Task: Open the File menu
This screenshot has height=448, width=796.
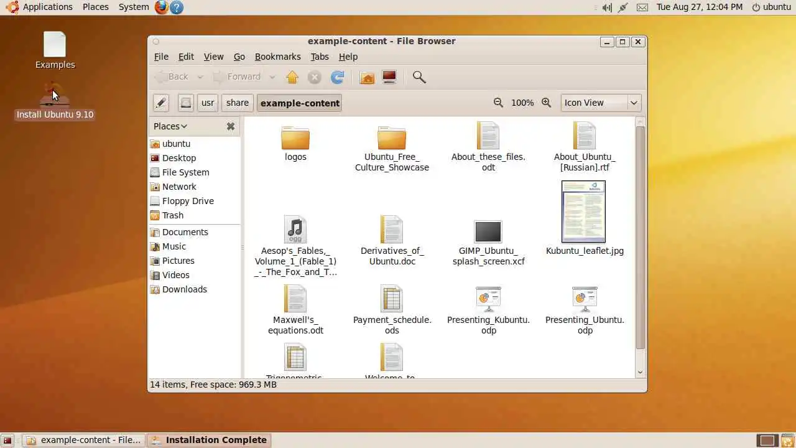Action: tap(161, 57)
